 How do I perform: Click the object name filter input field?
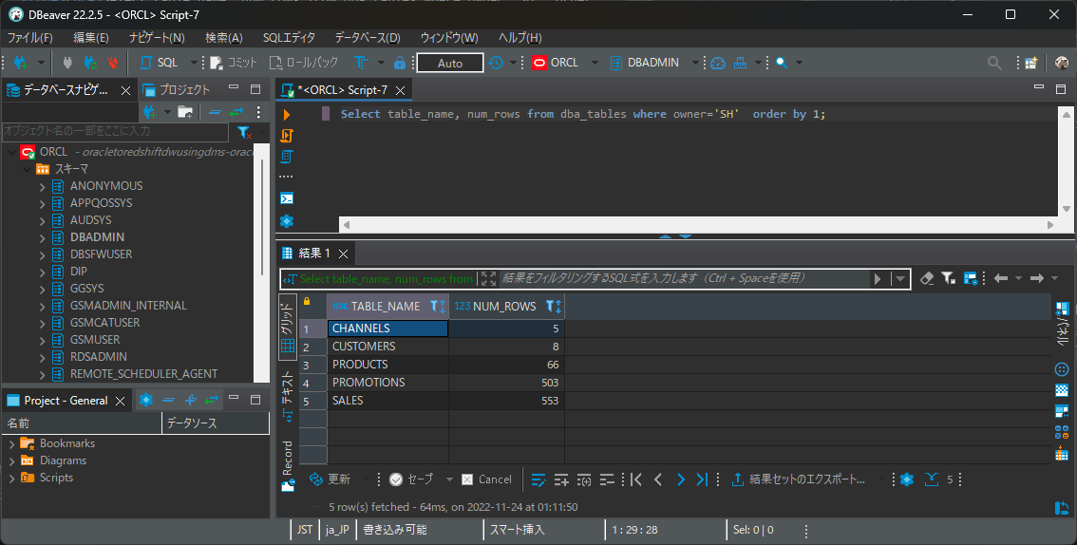click(116, 130)
